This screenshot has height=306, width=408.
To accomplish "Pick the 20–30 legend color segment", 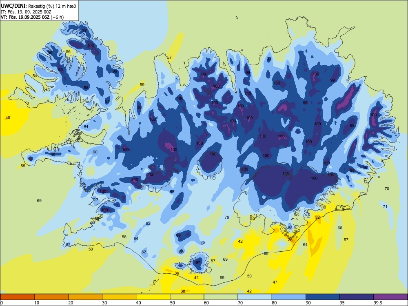I will point(85,297).
